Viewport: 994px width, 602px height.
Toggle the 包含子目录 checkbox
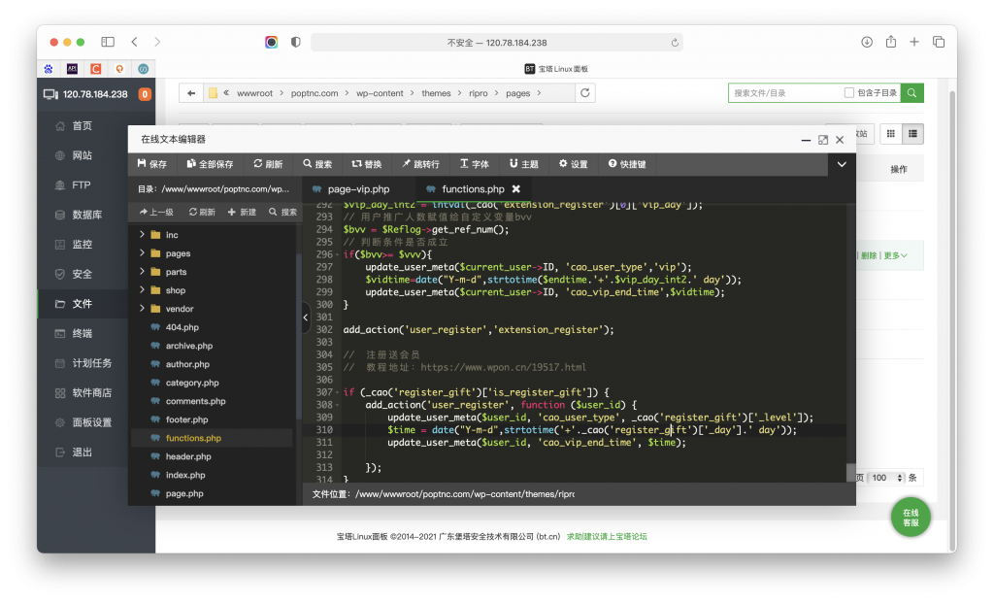coord(849,93)
